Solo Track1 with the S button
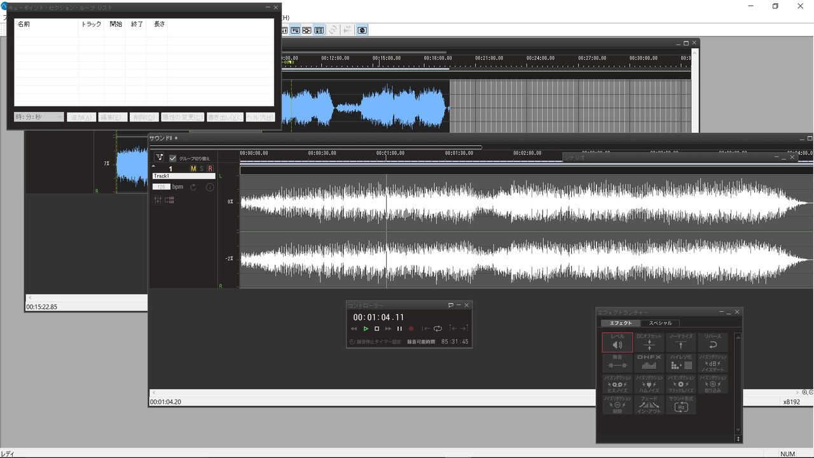The image size is (814, 458). [202, 169]
